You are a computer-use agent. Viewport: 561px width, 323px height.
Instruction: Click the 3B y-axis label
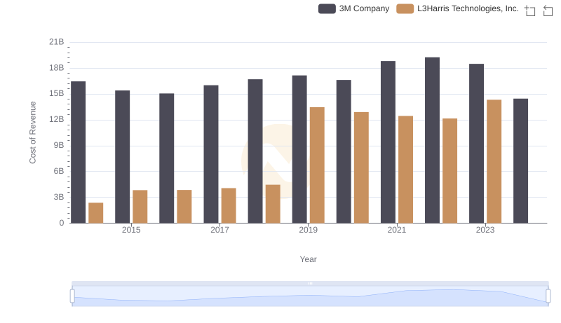click(59, 197)
